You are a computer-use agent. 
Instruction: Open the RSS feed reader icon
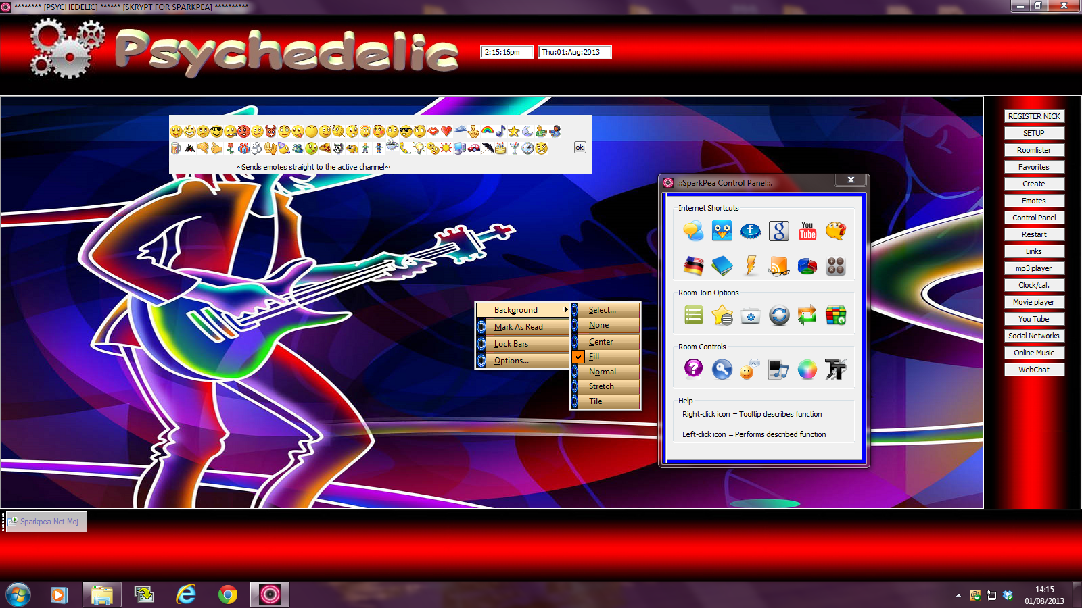coord(779,265)
